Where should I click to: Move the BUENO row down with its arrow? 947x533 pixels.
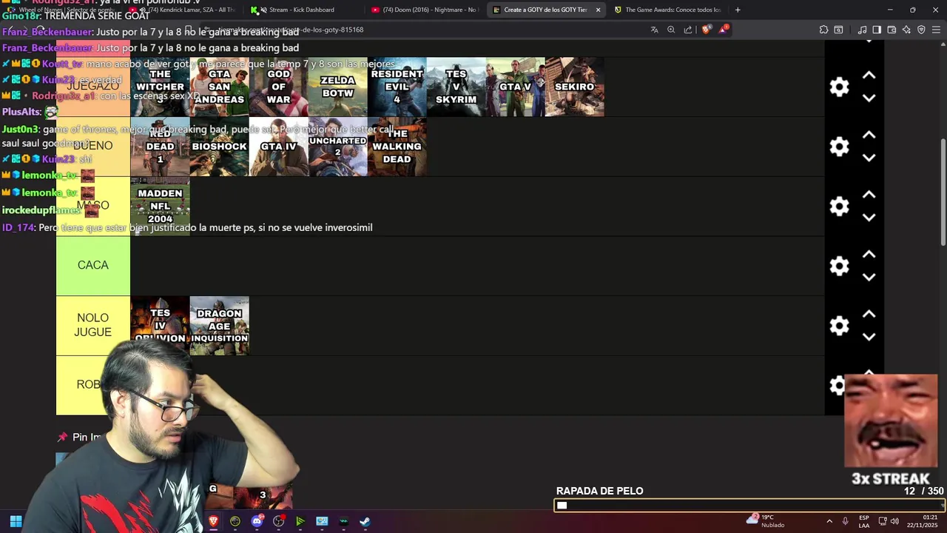869,158
